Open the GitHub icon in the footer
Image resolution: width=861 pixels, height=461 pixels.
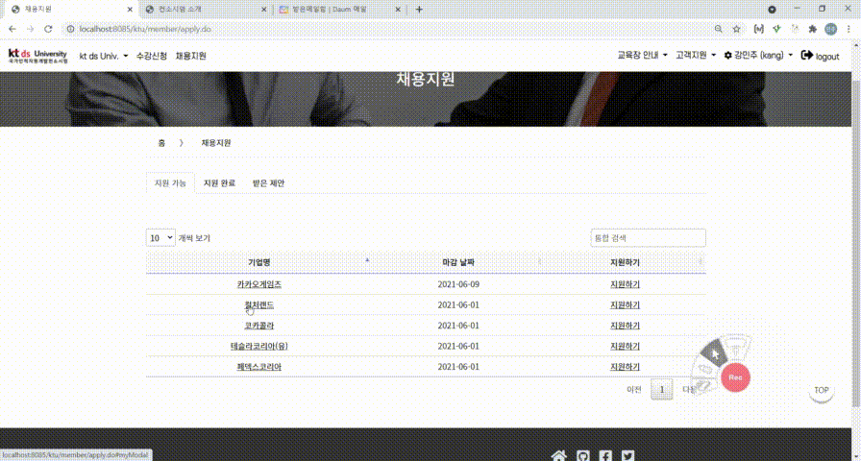(x=583, y=456)
